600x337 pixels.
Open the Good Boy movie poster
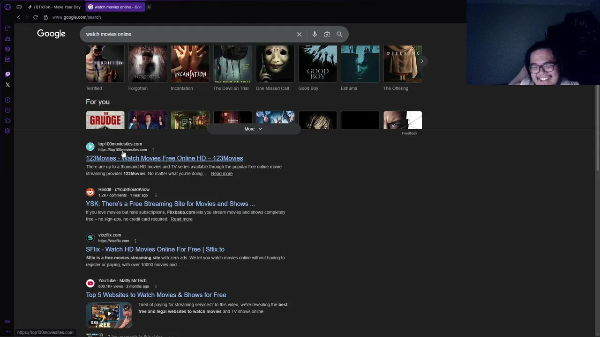[317, 64]
